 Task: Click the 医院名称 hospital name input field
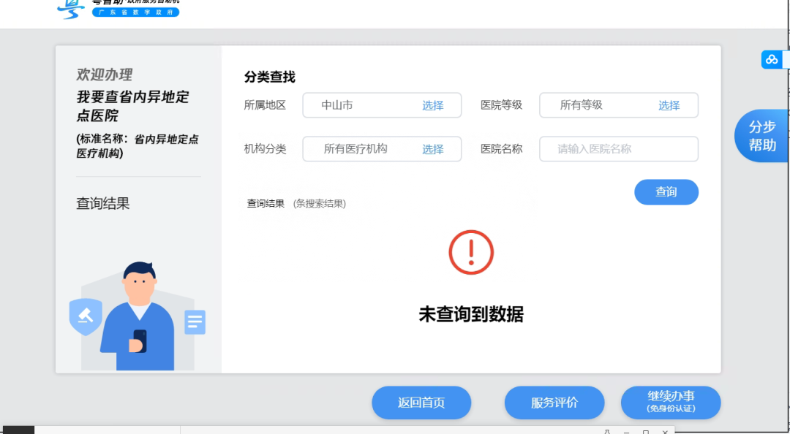[618, 149]
